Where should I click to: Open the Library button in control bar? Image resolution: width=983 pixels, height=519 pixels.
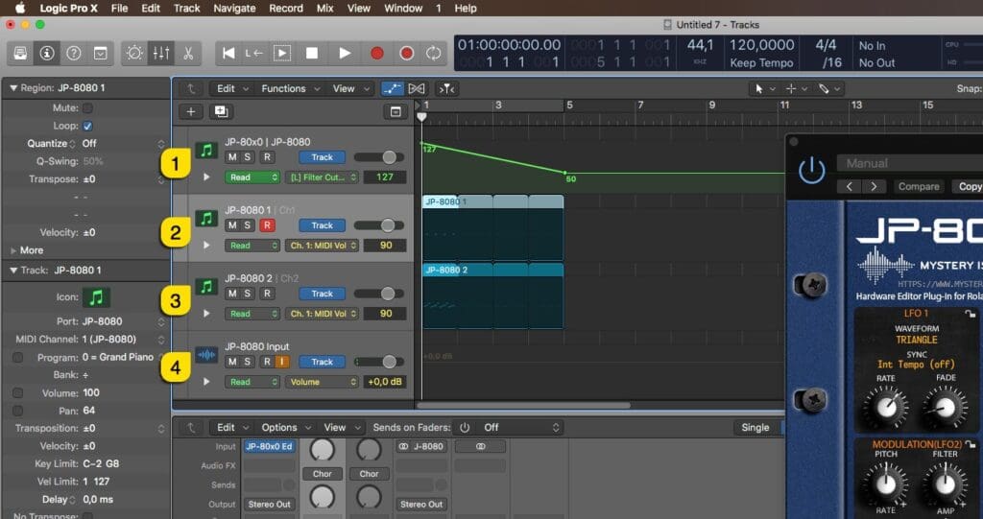click(21, 54)
